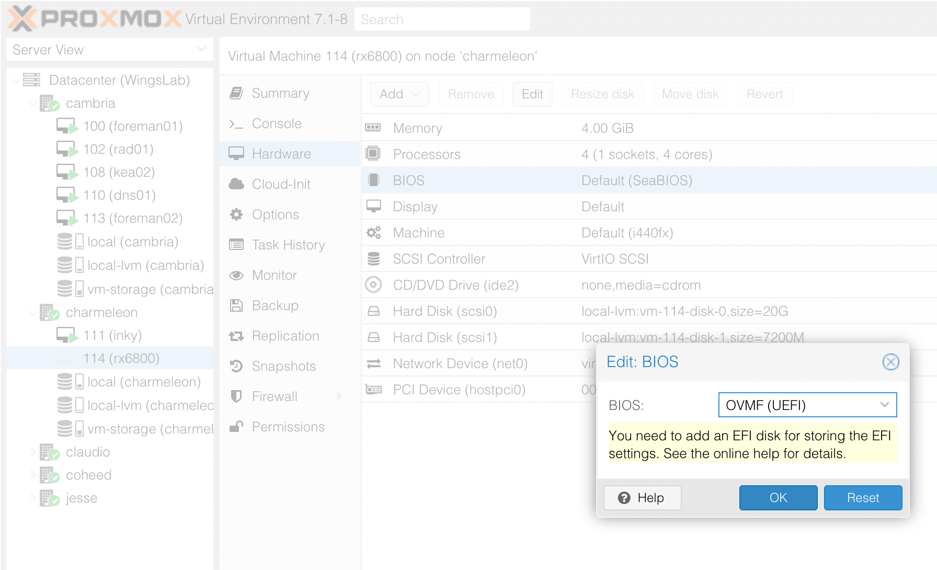Select 113 (foreman02) in tree
Screen dimensions: 937x570
pyautogui.click(x=110, y=218)
